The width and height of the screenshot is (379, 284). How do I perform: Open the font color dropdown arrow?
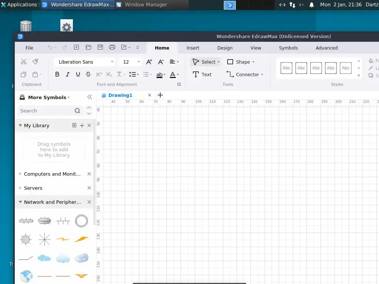pos(178,75)
